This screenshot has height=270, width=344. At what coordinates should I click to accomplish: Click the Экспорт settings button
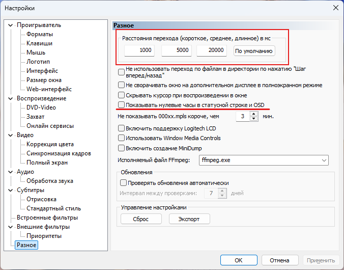(x=189, y=219)
